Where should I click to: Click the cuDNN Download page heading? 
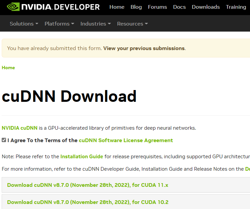tap(69, 96)
